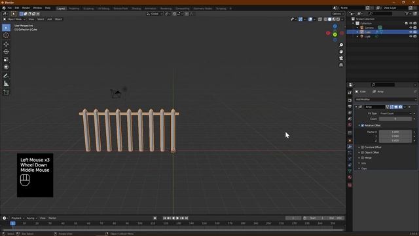Click red X axis on navigation gizmo
The height and width of the screenshot is (236, 419).
328,33
